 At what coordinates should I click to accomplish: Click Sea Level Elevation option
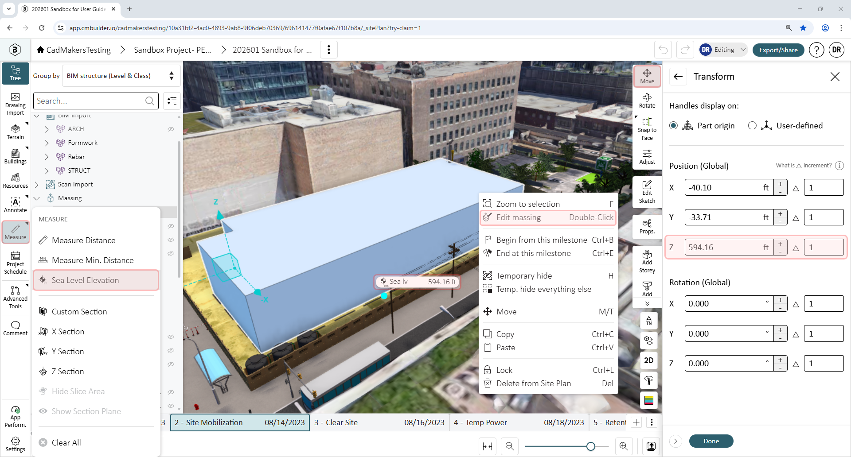(x=96, y=280)
